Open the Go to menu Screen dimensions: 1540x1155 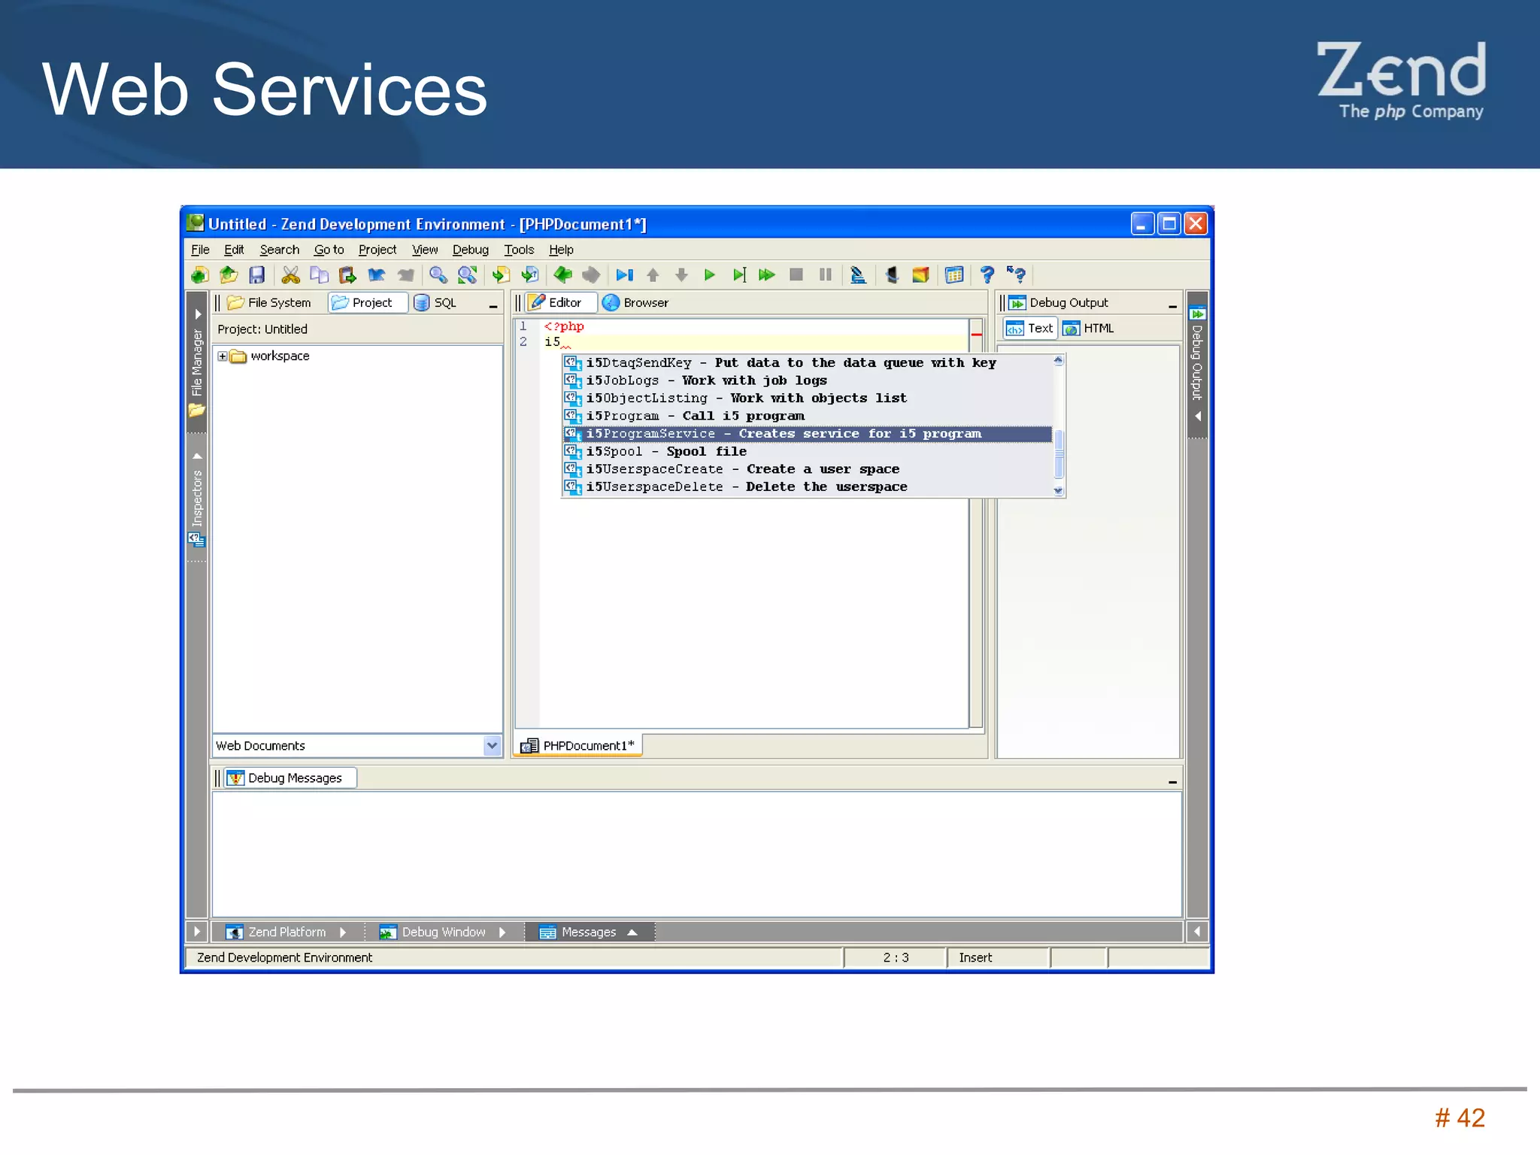click(x=329, y=250)
